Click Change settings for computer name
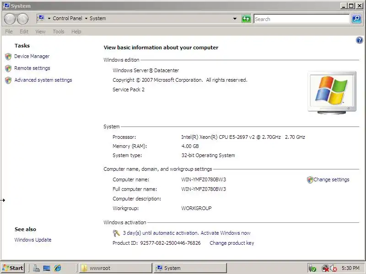 click(x=331, y=179)
